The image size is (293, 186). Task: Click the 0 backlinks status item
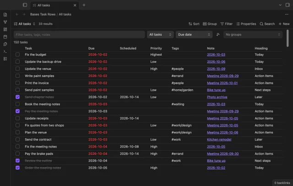[282, 183]
